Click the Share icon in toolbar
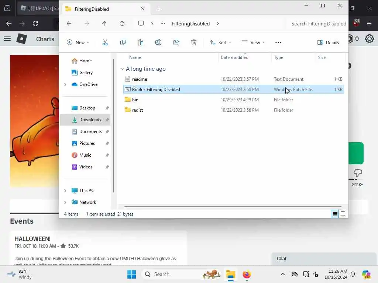The height and width of the screenshot is (283, 378). pyautogui.click(x=176, y=43)
